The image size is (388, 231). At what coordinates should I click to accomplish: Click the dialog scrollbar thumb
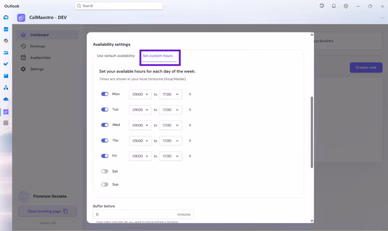(x=312, y=132)
